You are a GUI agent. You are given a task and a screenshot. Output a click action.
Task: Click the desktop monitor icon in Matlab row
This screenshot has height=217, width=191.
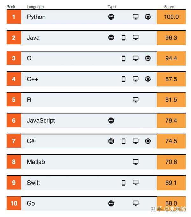(136, 162)
